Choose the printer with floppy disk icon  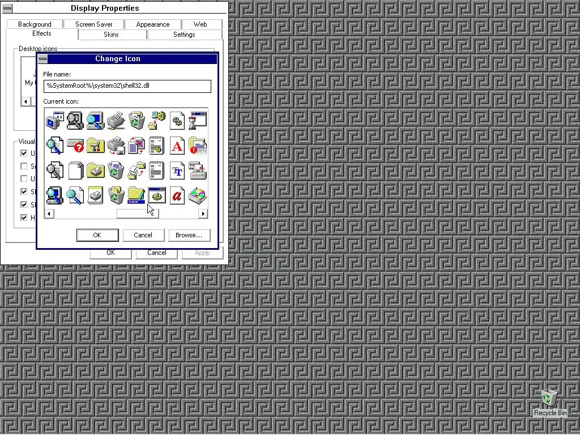(116, 146)
